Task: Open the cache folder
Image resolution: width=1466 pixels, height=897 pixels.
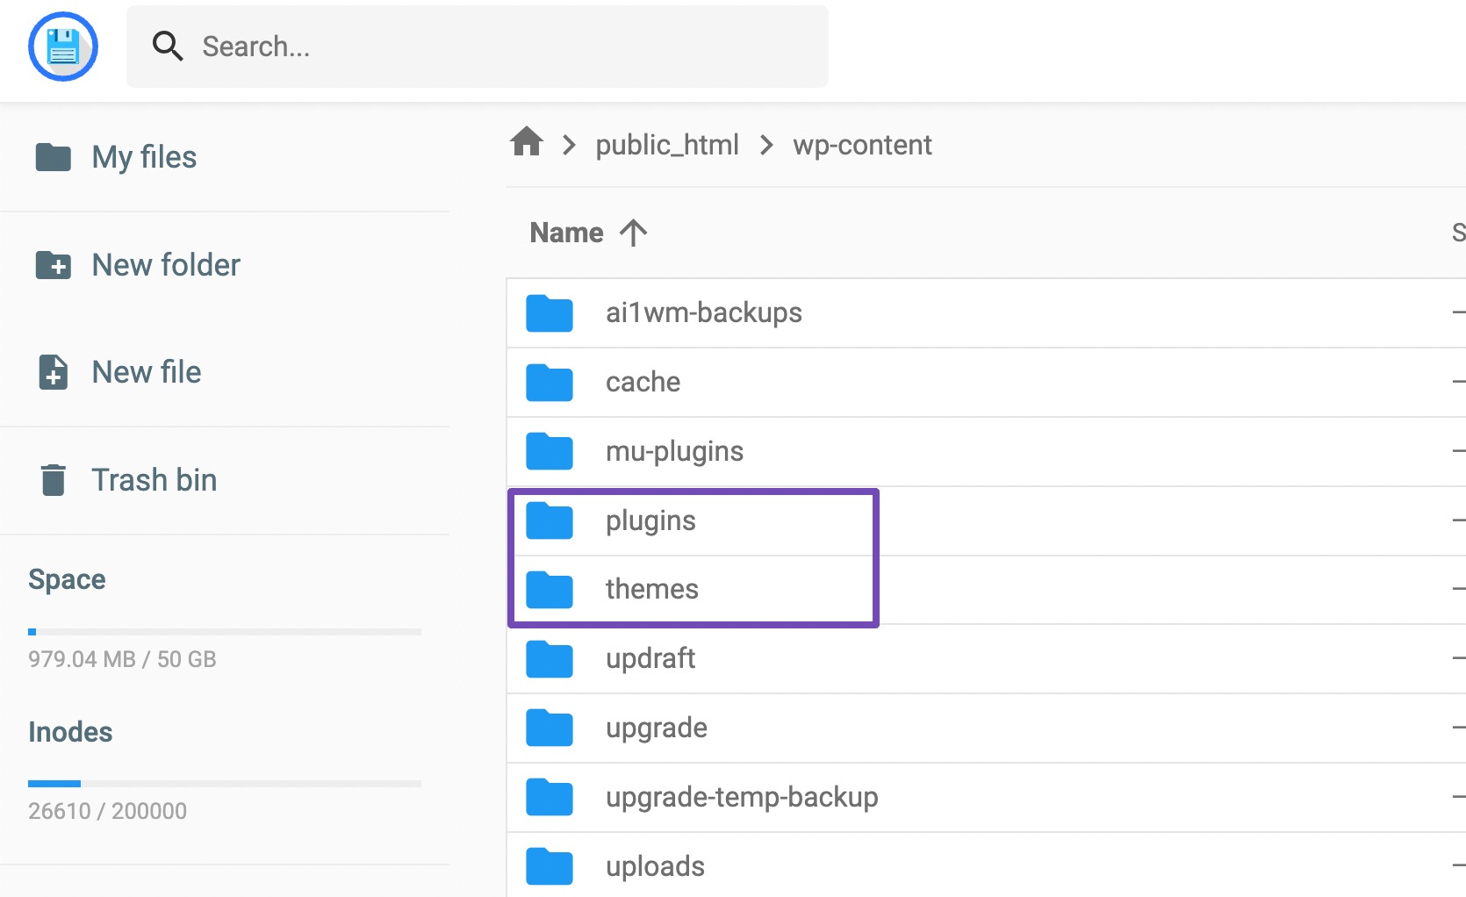Action: (x=643, y=382)
